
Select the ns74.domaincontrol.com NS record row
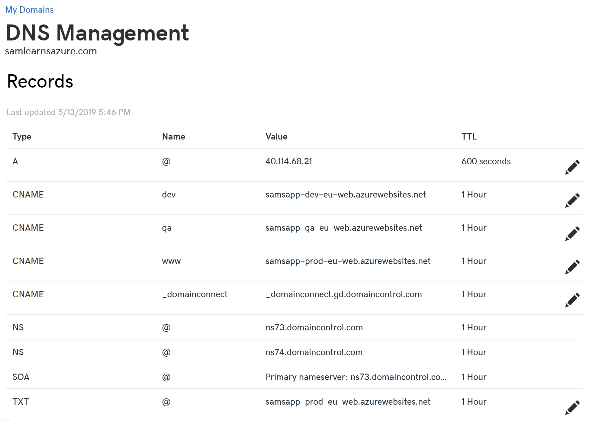[x=314, y=352]
